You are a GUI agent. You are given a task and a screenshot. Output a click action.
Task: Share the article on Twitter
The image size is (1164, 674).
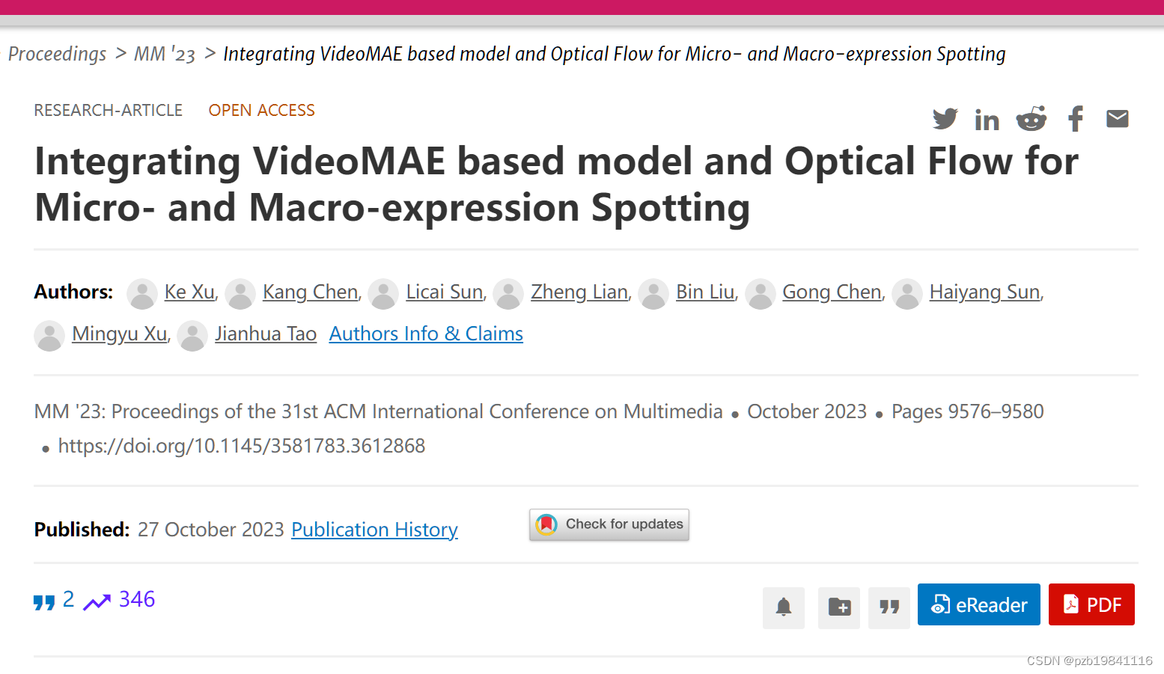tap(945, 118)
